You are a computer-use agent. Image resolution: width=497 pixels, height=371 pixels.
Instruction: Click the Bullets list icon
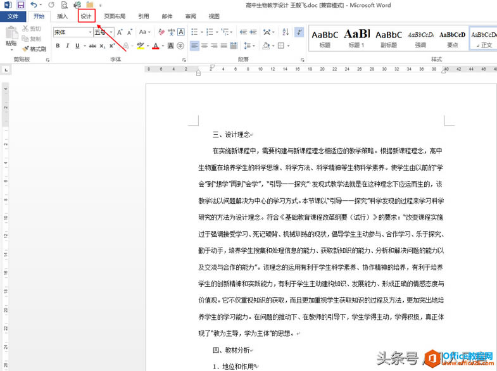point(194,32)
